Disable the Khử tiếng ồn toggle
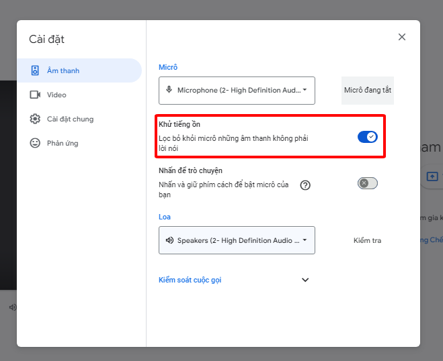The image size is (443, 361). (x=367, y=137)
